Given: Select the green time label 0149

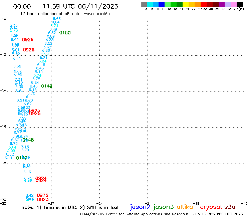Looking at the screenshot, I should (x=47, y=86).
